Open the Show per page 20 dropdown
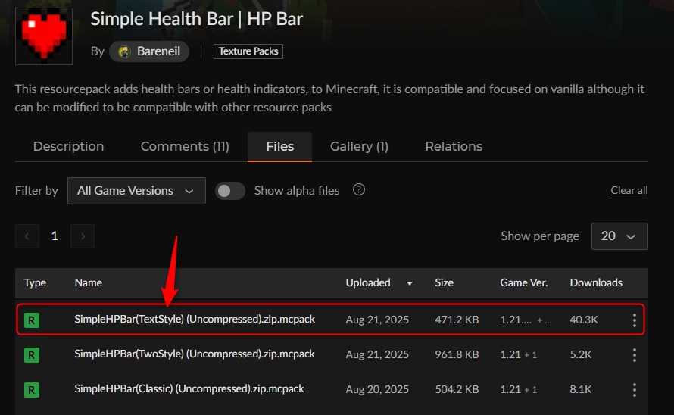 tap(619, 236)
